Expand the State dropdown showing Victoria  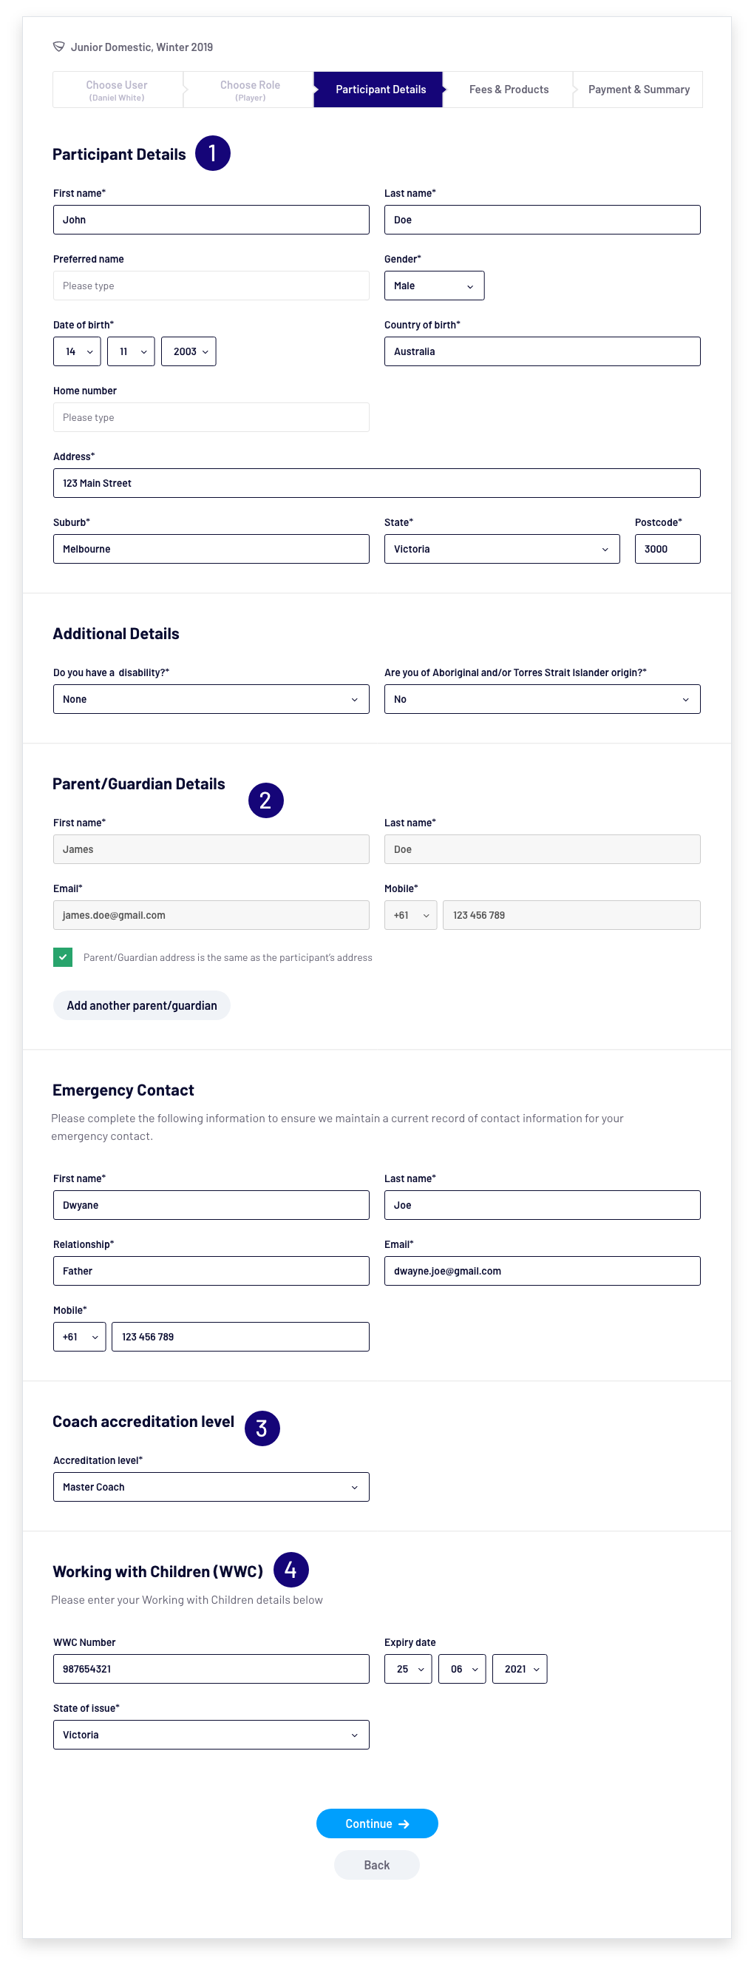coord(501,549)
